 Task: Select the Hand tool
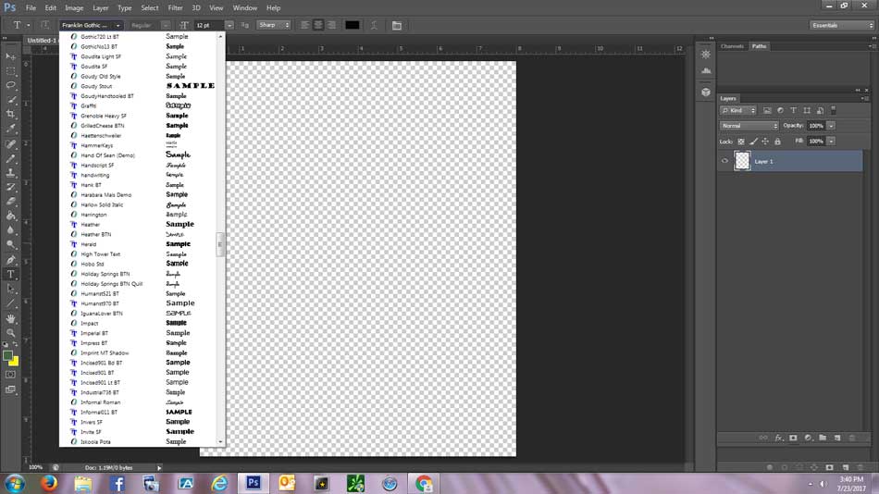point(11,318)
